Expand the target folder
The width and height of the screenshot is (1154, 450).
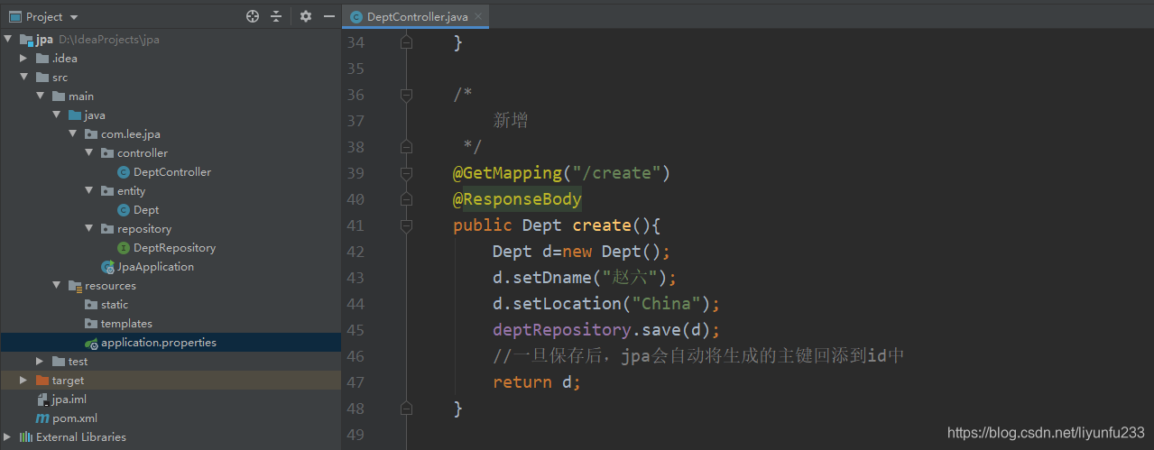pos(24,381)
